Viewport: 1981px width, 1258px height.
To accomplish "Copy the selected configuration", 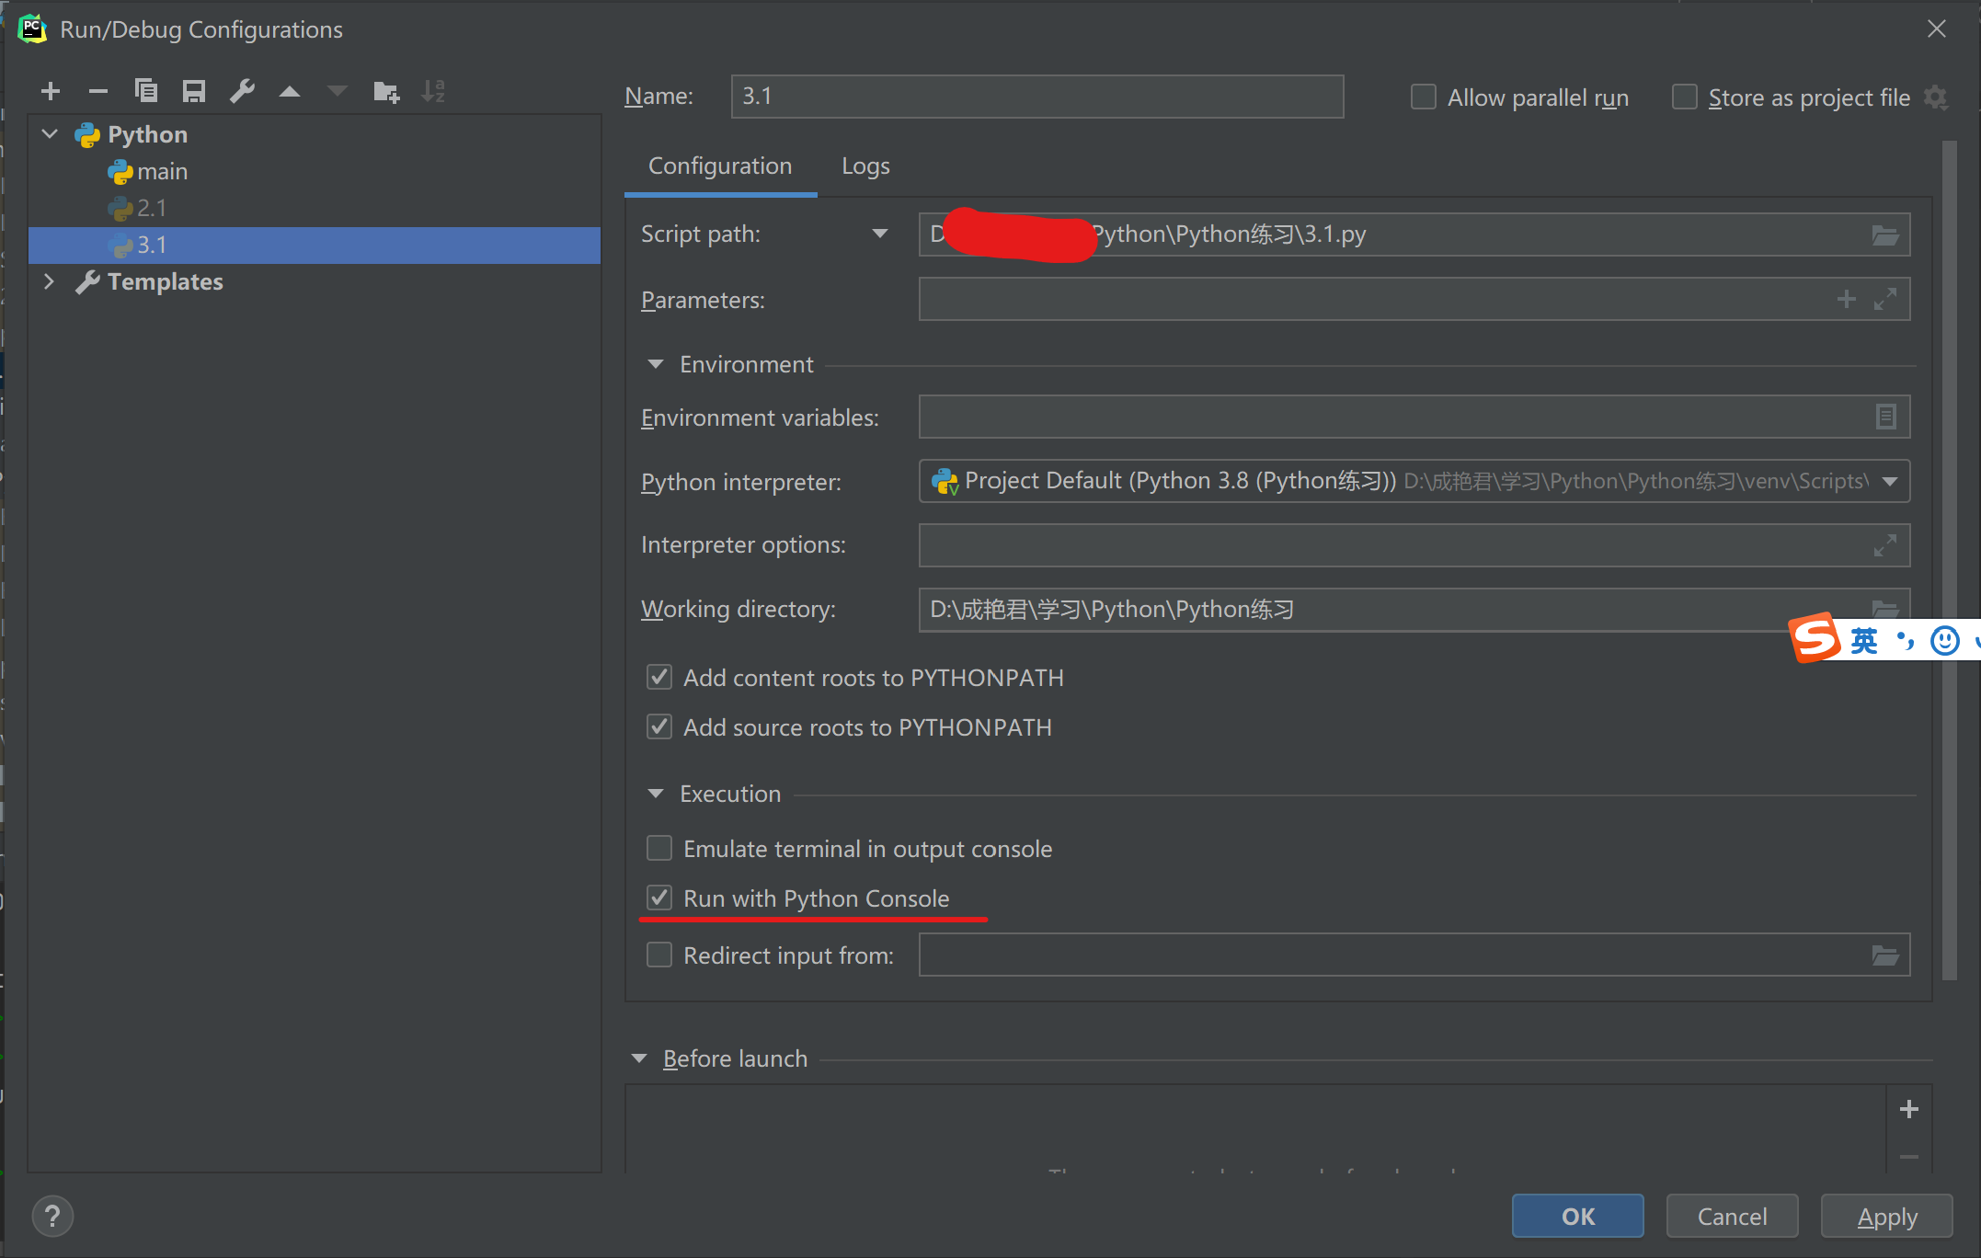I will coord(146,91).
